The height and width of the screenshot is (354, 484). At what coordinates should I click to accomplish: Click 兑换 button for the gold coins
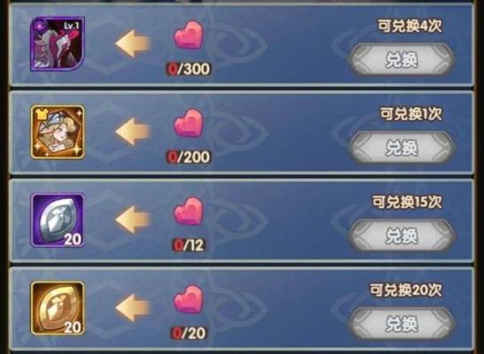[402, 324]
